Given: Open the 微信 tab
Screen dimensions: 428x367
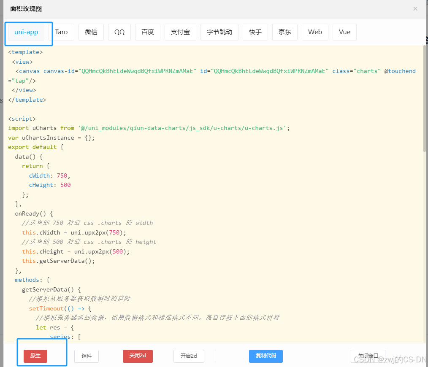Looking at the screenshot, I should 91,32.
